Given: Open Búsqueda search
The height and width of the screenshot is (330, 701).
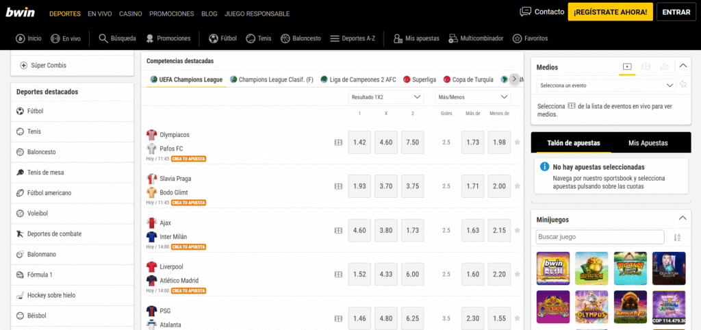Looking at the screenshot, I should tap(117, 38).
